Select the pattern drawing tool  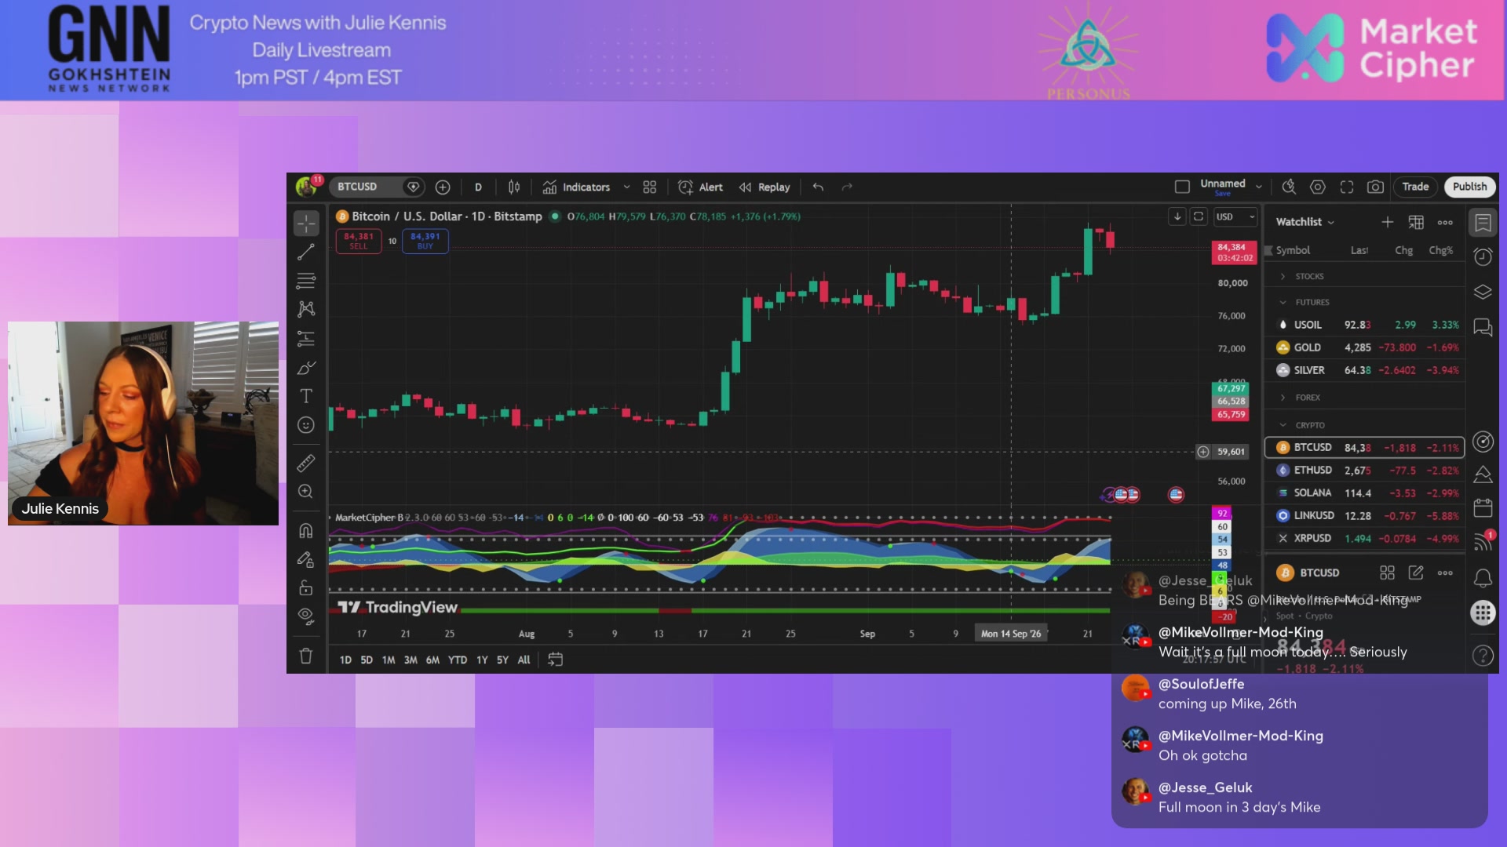[x=306, y=309]
